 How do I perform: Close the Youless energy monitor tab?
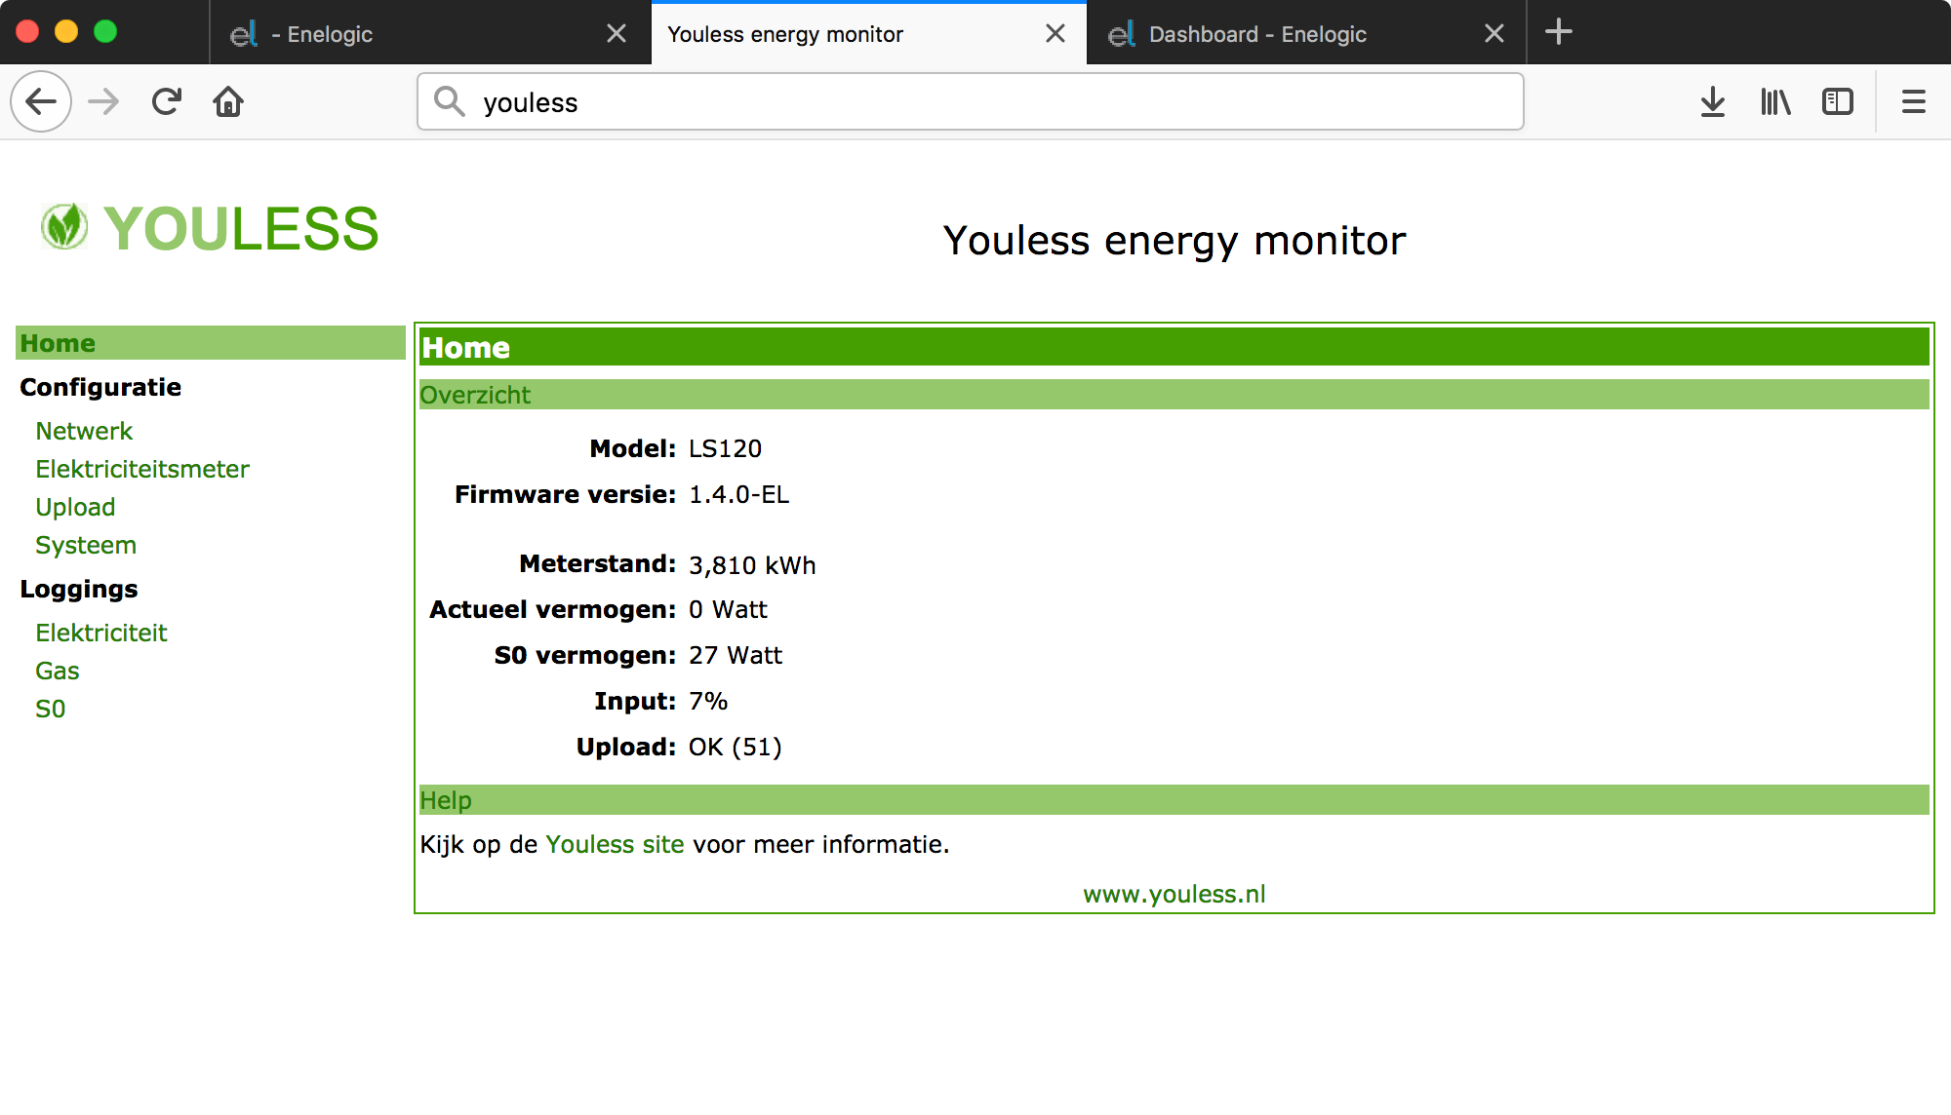1055,34
